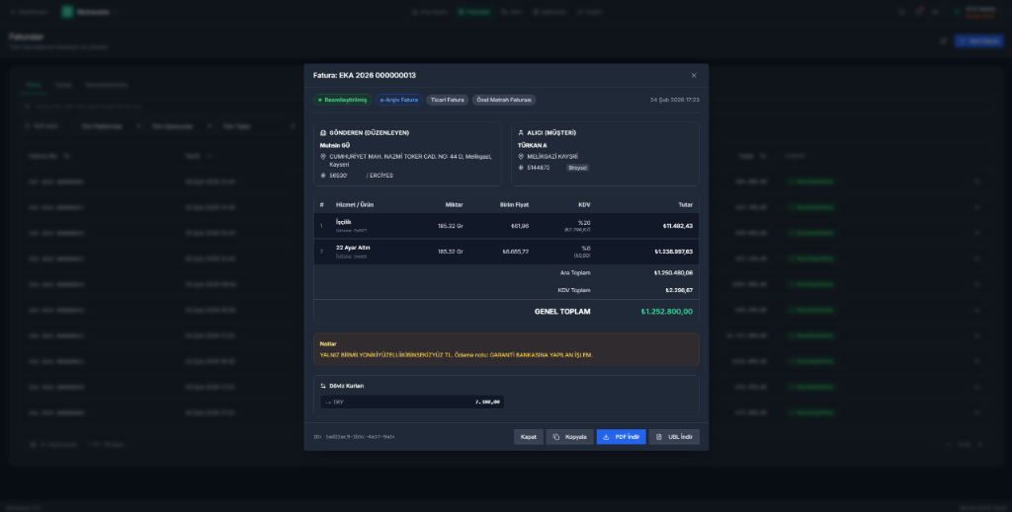Click the UBL İndir button
1012x512 pixels.
[x=674, y=436]
